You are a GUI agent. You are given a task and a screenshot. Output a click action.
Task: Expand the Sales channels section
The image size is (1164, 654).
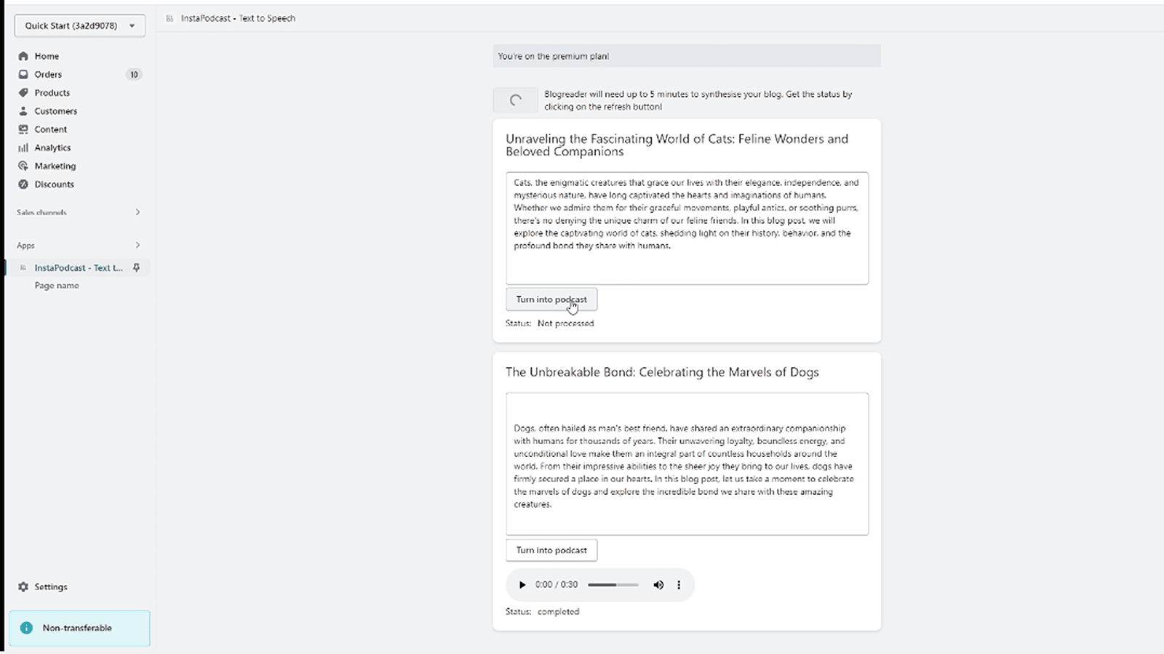(x=137, y=212)
